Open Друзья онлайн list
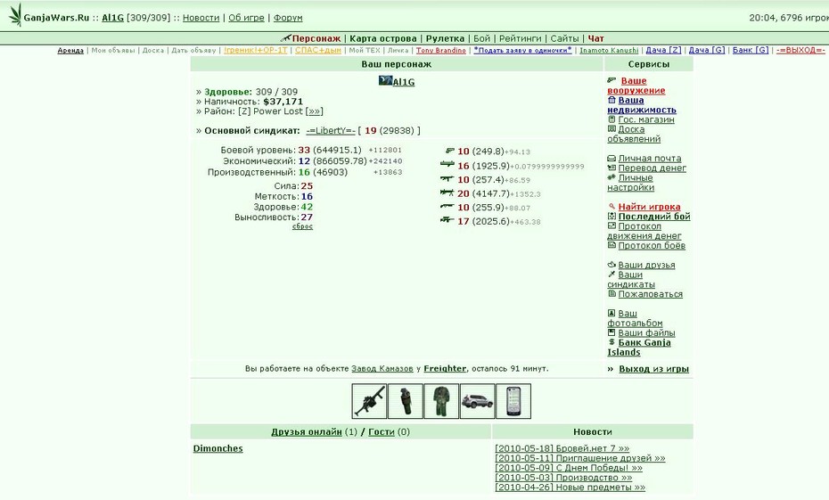 pyautogui.click(x=307, y=431)
